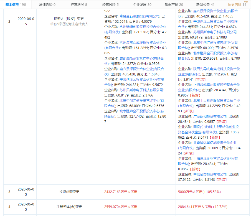Image resolution: width=251 pixels, height=216 pixels.
Task: Click 【新增】 tag after 陕西先导光电 entry
Action: [201, 79]
